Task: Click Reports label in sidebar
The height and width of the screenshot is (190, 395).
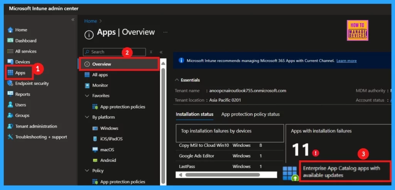Action: (23, 94)
